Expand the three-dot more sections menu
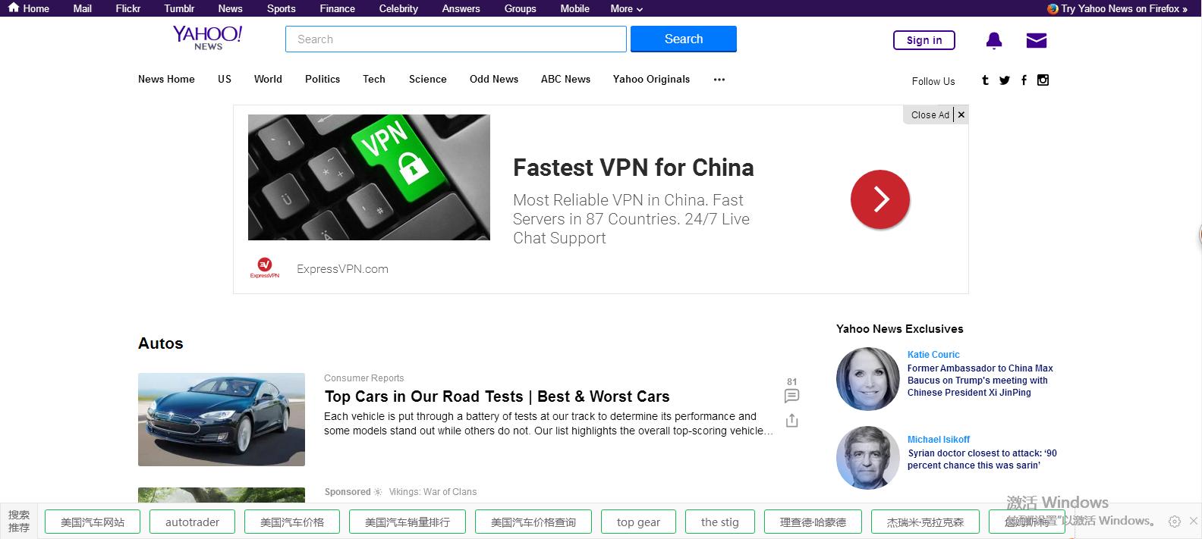 pyautogui.click(x=719, y=79)
